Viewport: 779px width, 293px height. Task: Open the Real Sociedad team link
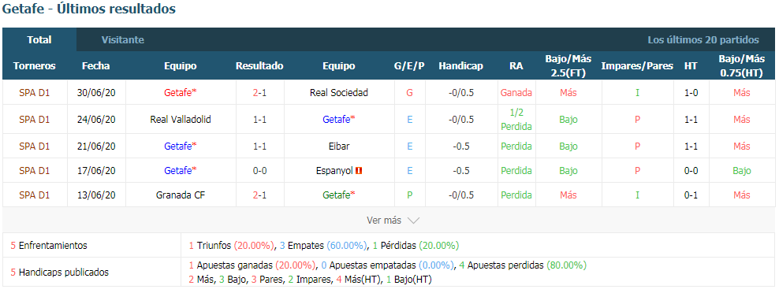pos(339,92)
